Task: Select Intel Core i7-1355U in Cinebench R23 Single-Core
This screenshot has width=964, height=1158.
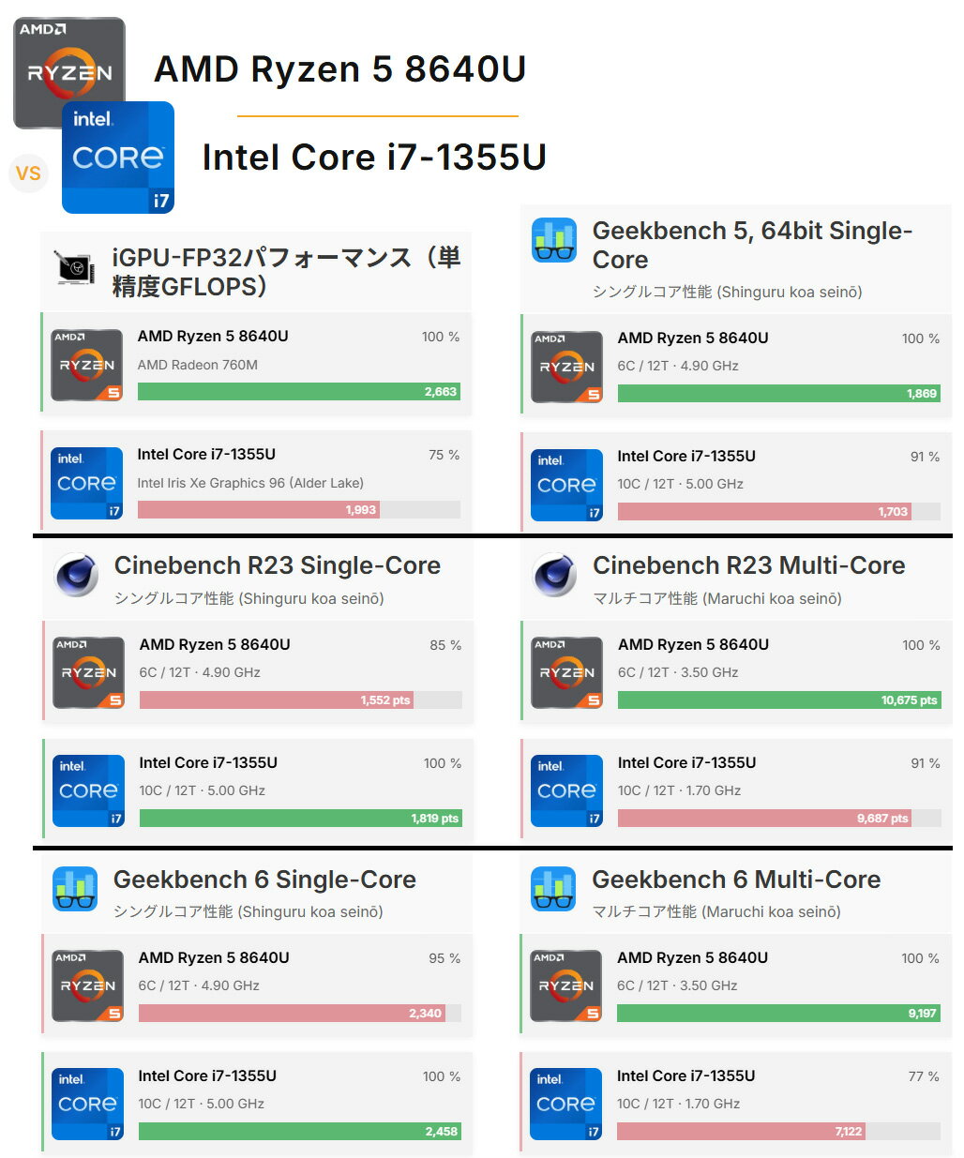Action: tap(208, 762)
